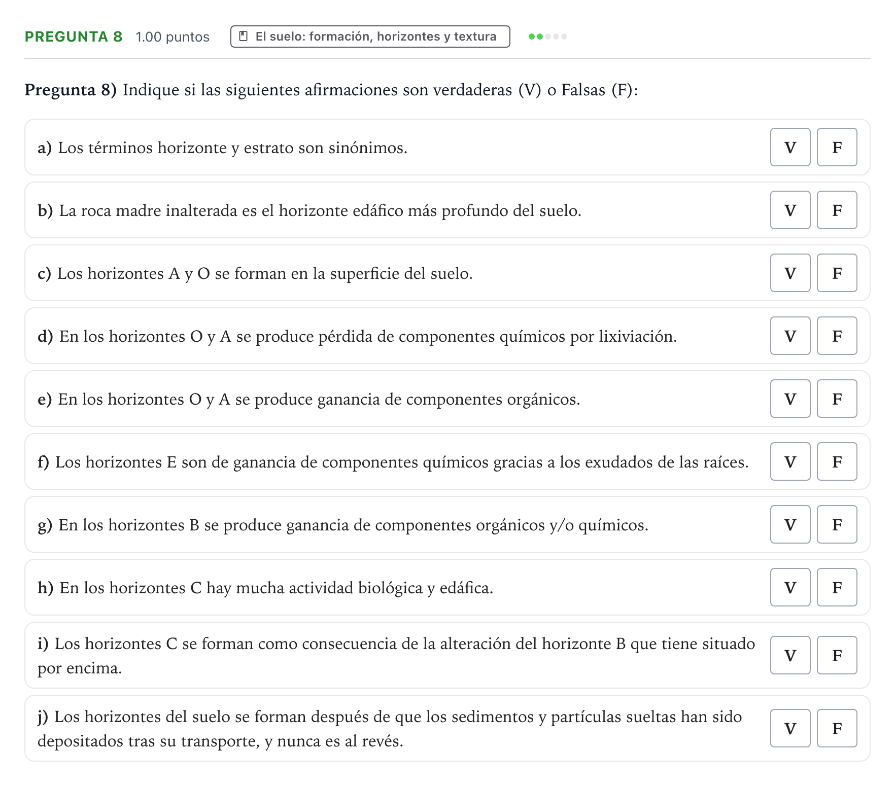895x787 pixels.
Task: Select F for statement b) roca madre
Action: click(x=837, y=210)
